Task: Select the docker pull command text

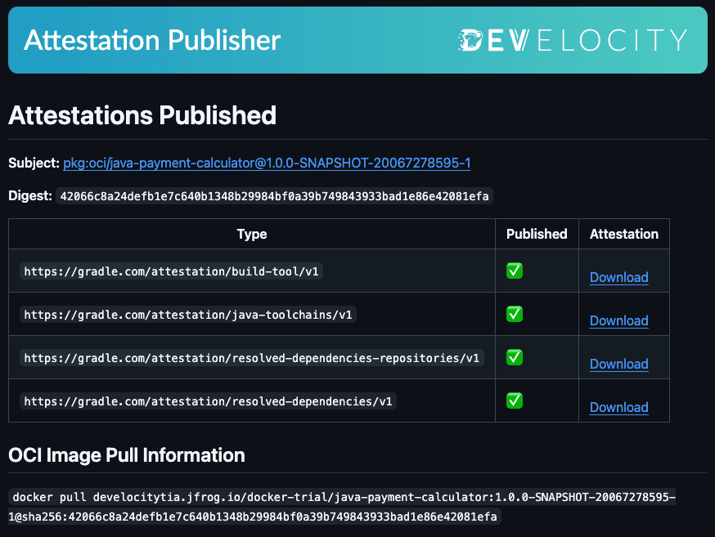Action: [x=344, y=507]
